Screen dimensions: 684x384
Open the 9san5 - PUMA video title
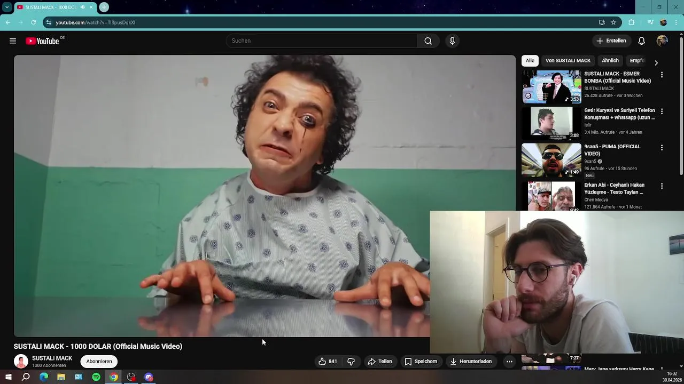[612, 150]
